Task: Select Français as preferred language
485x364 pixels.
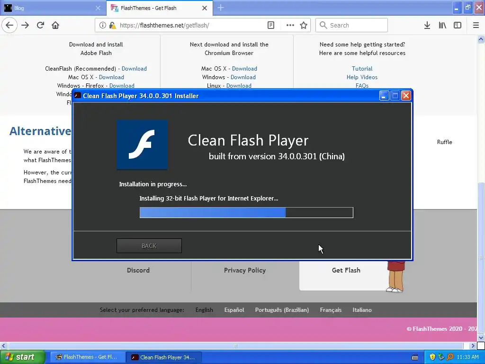Action: click(331, 310)
